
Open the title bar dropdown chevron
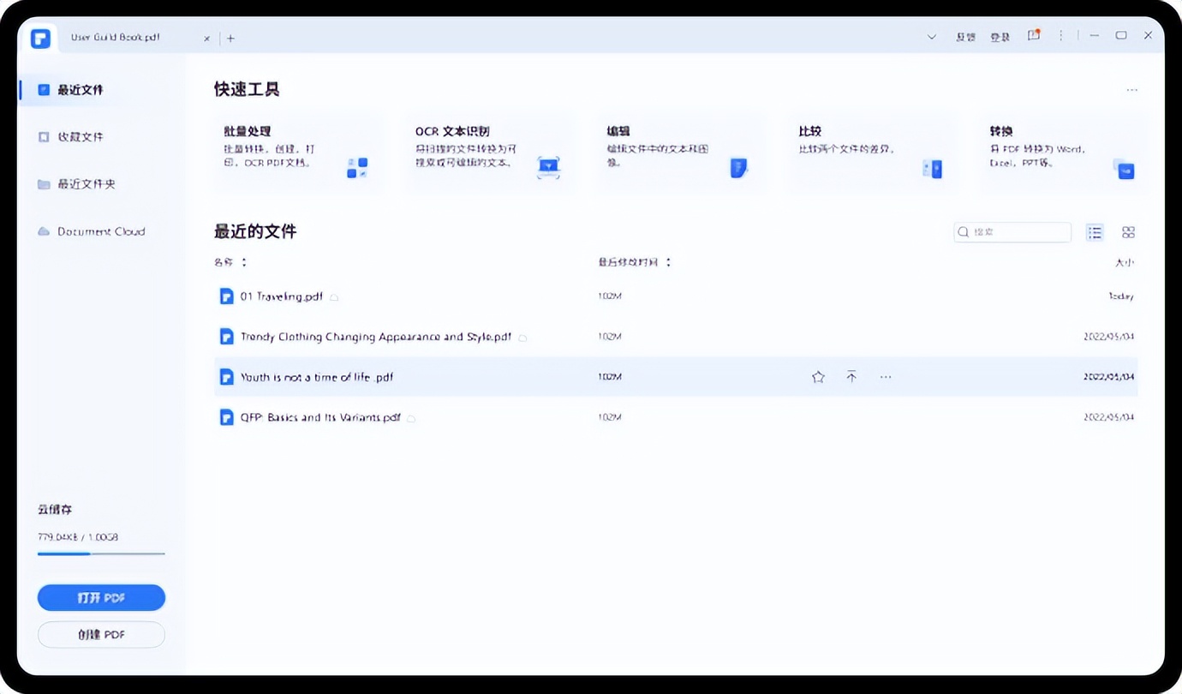[931, 37]
